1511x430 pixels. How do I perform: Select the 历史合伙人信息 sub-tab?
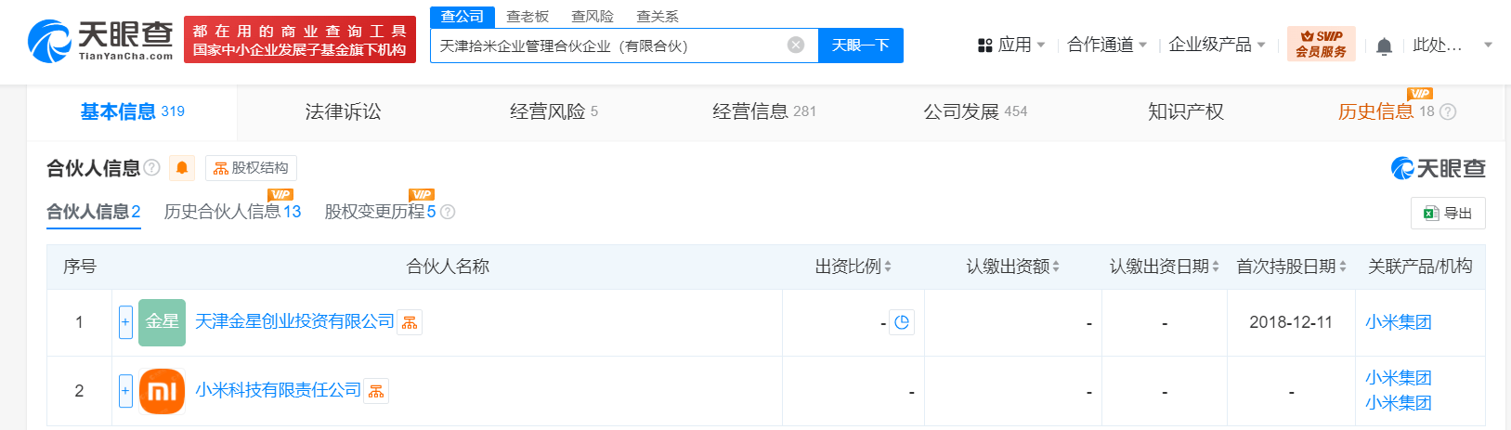[x=232, y=212]
